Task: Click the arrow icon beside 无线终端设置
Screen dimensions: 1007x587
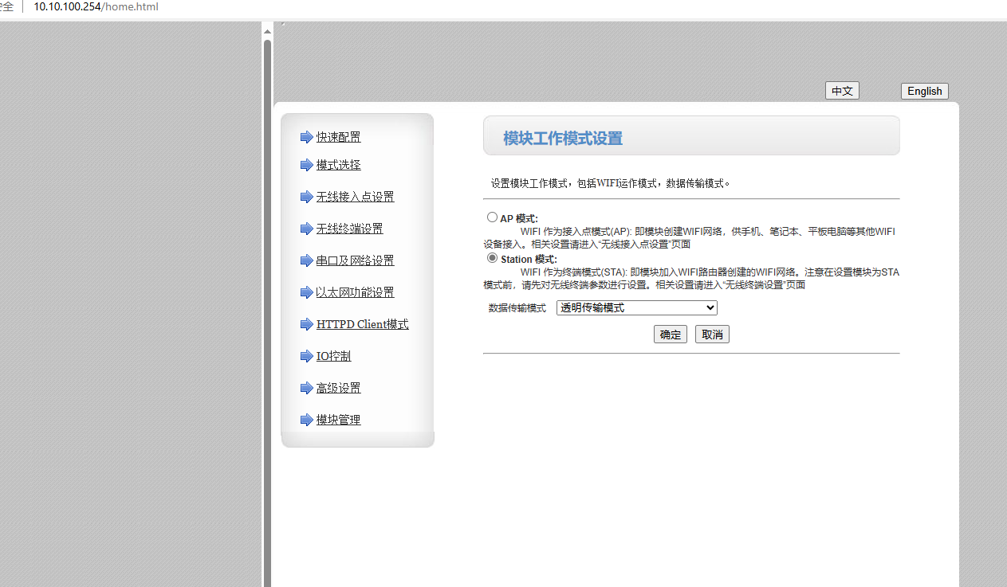Action: coord(306,229)
